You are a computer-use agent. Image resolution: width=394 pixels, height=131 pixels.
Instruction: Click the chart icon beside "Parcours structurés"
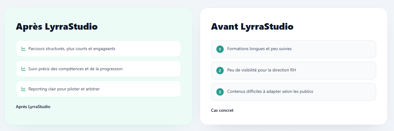point(24,49)
